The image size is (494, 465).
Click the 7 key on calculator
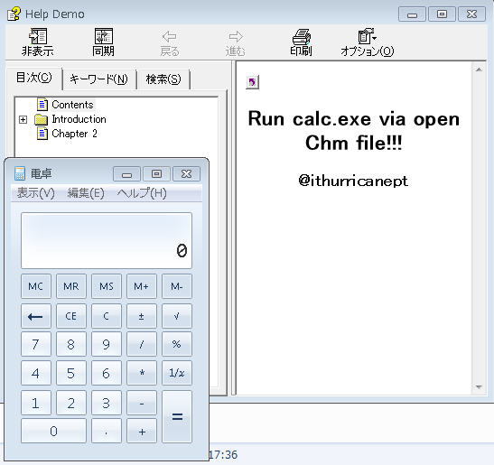click(36, 344)
